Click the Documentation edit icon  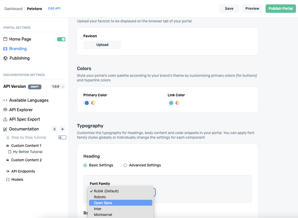[x=5, y=129]
